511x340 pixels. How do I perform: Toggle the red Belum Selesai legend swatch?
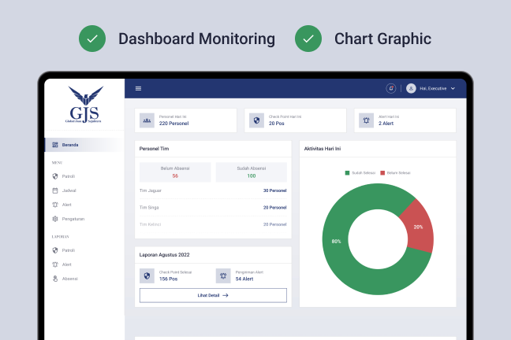click(x=382, y=173)
